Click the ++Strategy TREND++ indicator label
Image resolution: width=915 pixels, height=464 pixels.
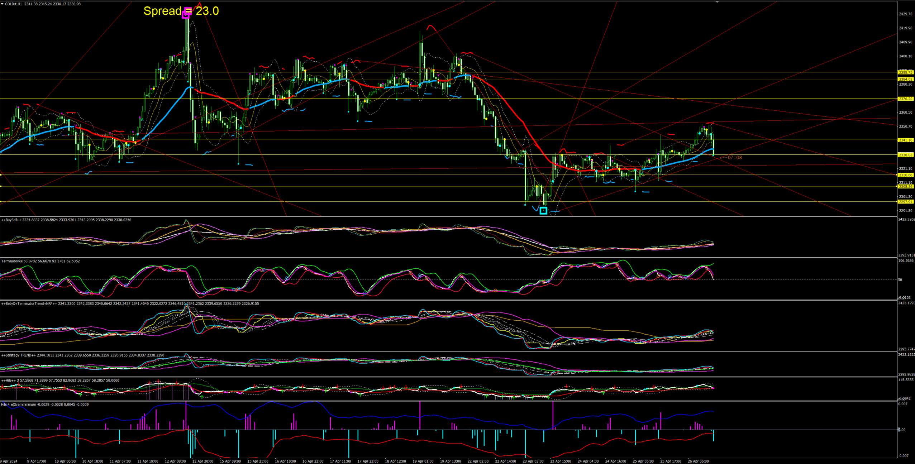[19, 355]
